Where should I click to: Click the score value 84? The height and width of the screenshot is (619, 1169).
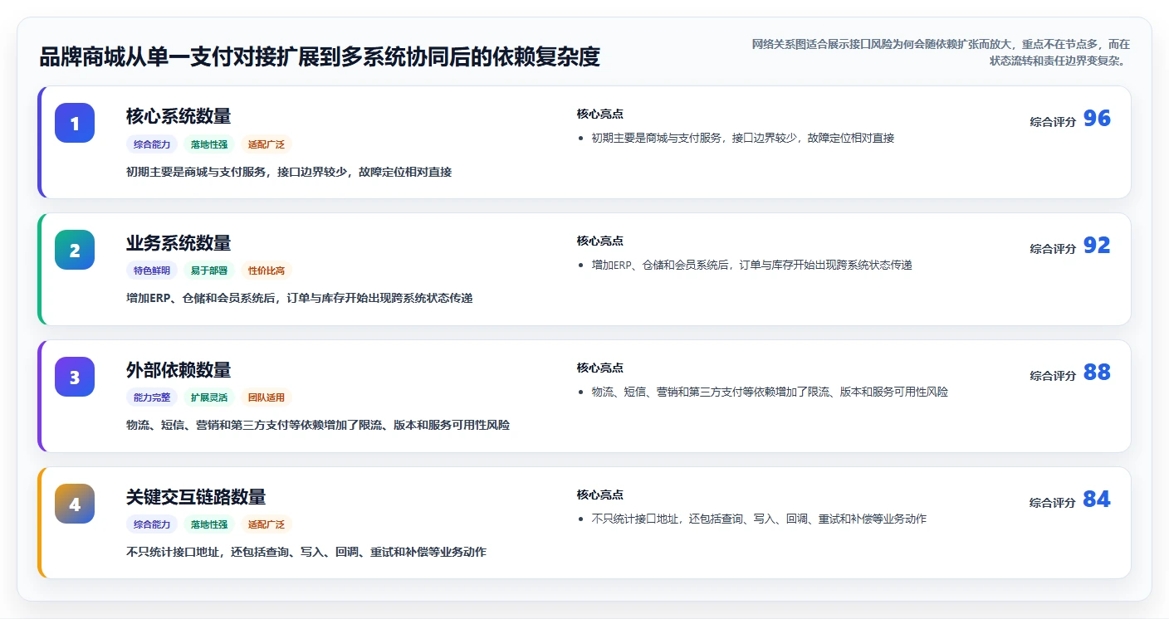[1097, 500]
